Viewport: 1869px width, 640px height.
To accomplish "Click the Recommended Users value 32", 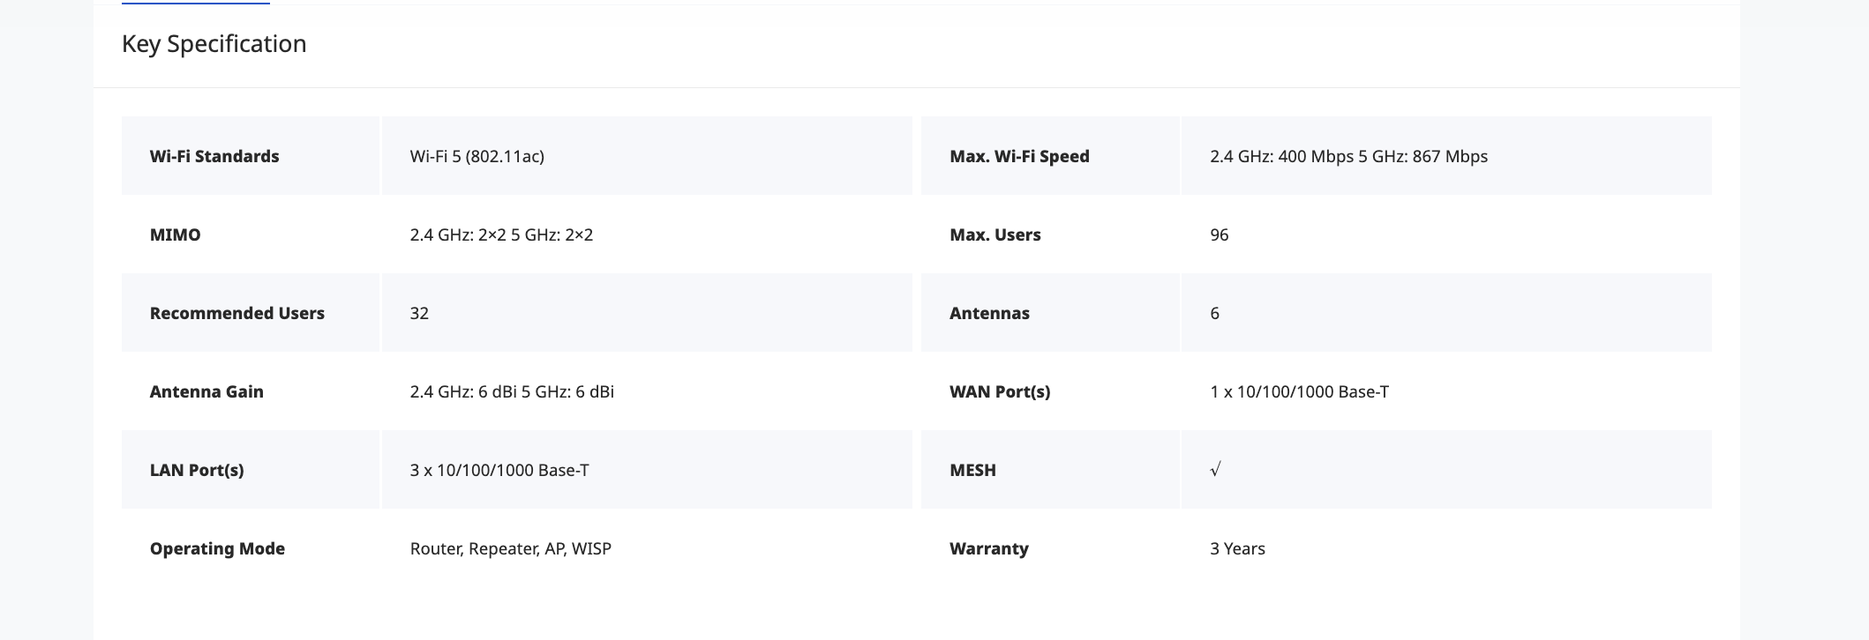I will [419, 313].
